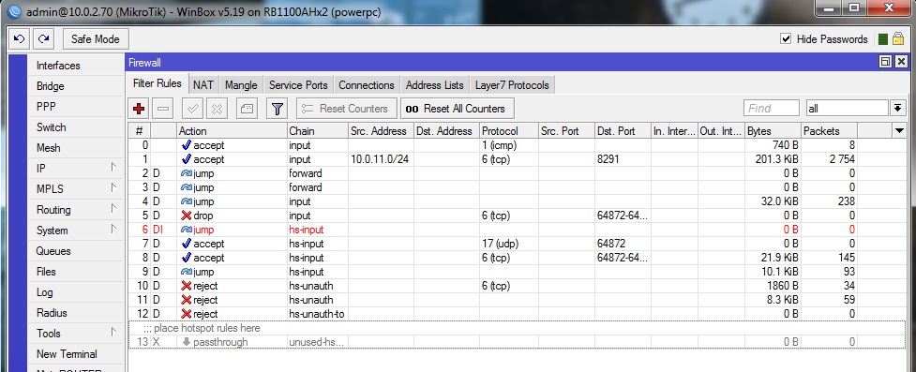This screenshot has height=372, width=916.
Task: Sort by the Packets column header
Action: (x=829, y=131)
